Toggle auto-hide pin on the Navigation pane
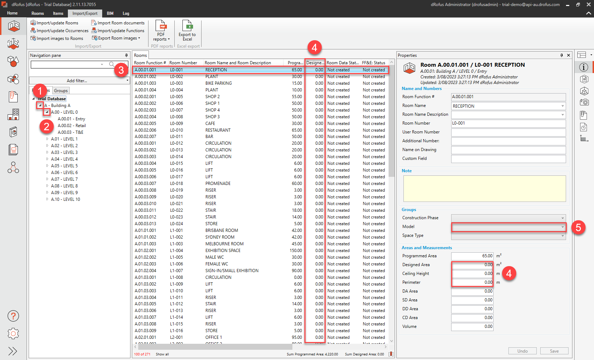 click(x=126, y=55)
